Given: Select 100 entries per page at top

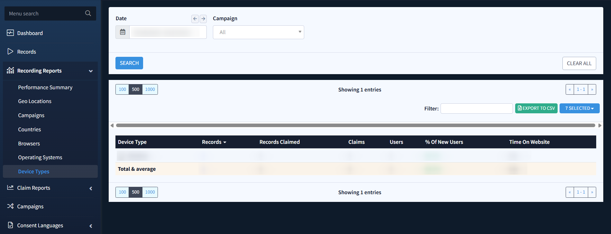Looking at the screenshot, I should click(122, 90).
